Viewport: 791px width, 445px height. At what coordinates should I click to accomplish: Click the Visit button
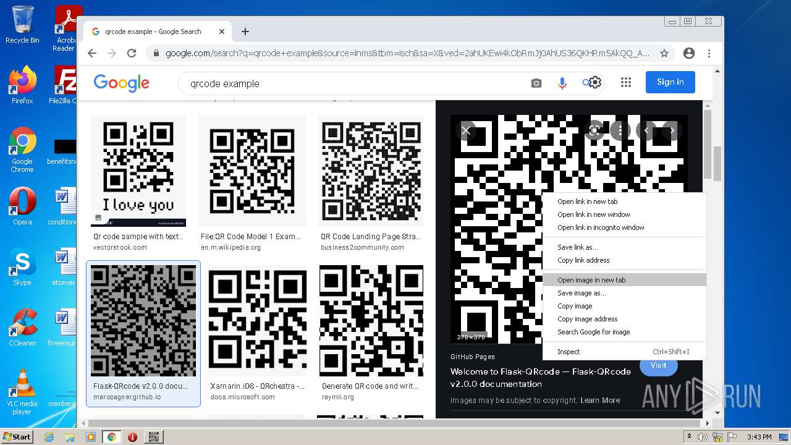[658, 365]
